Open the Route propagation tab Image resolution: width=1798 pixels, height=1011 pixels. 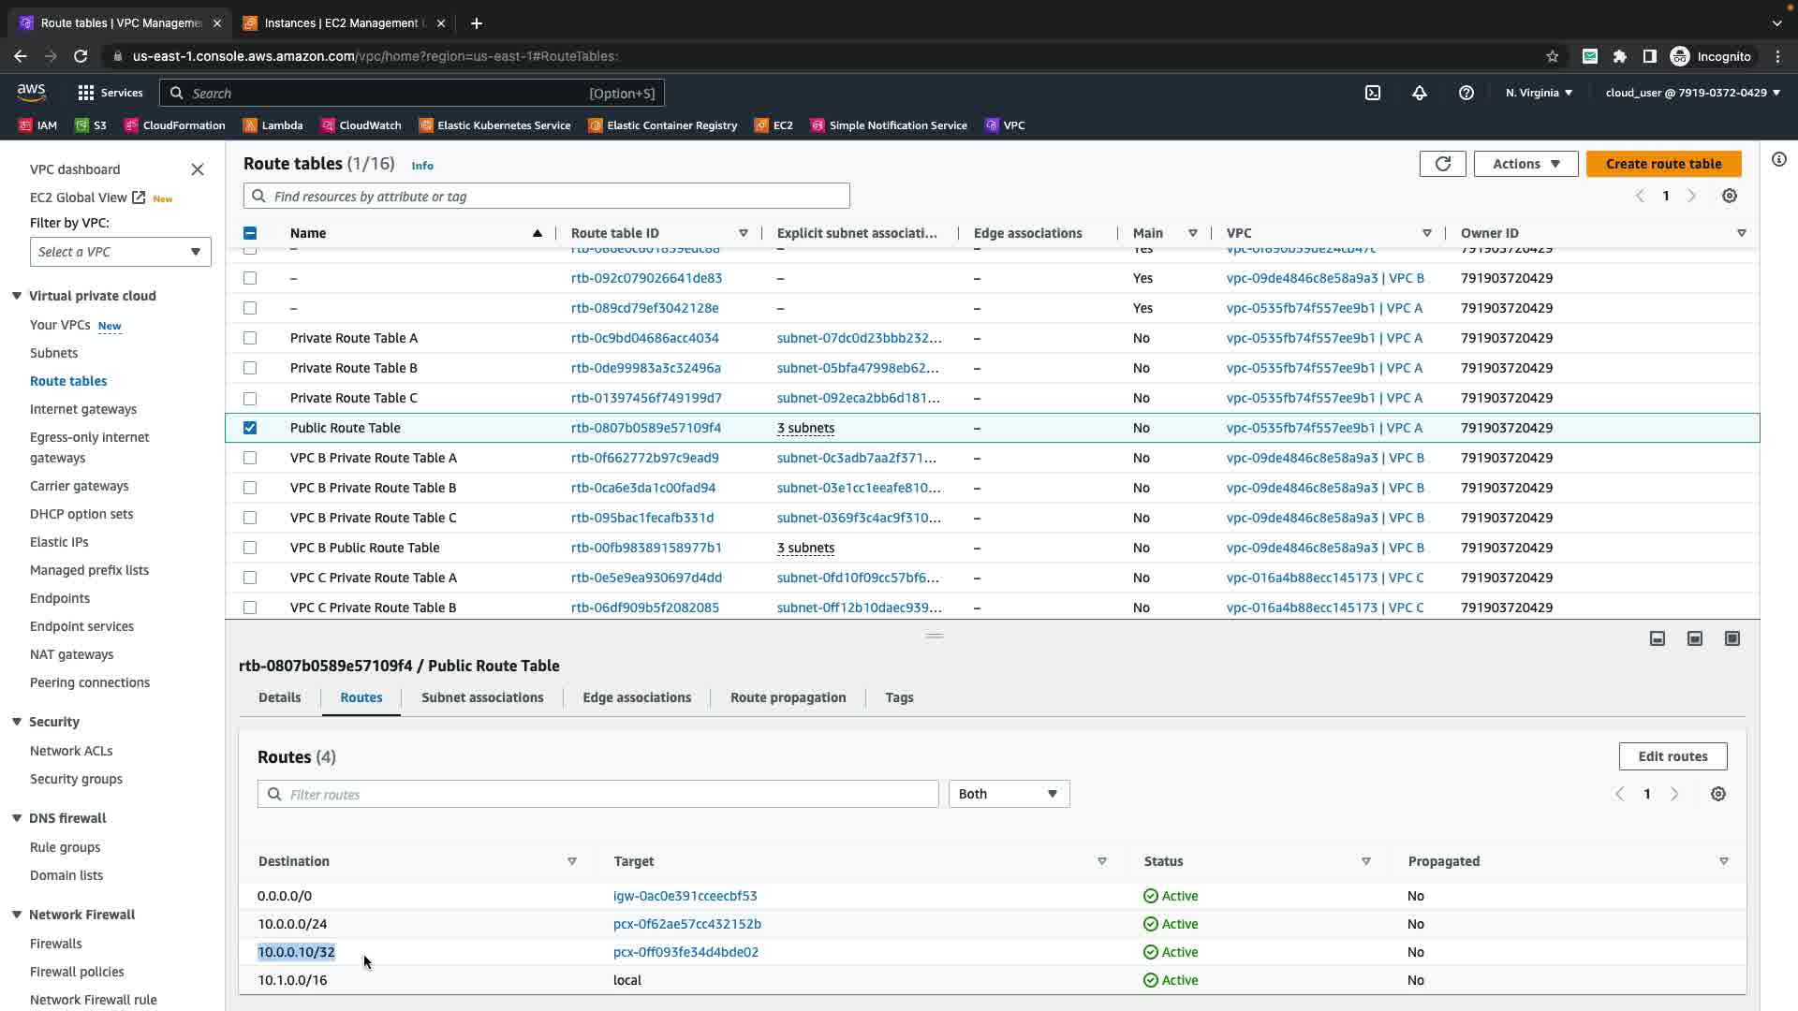tap(788, 697)
